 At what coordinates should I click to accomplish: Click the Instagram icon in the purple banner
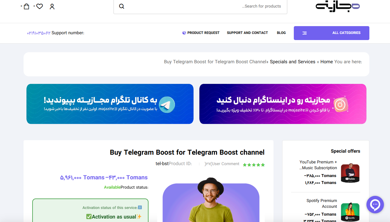340,104
